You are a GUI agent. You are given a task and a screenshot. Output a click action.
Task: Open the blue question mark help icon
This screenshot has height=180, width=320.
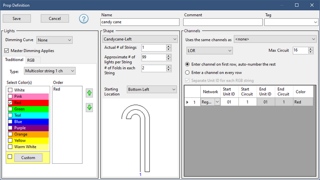83,19
